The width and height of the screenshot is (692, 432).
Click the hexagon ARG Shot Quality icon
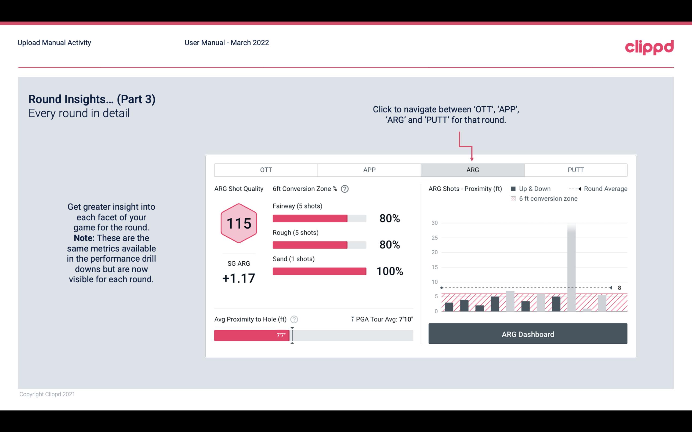click(x=238, y=224)
